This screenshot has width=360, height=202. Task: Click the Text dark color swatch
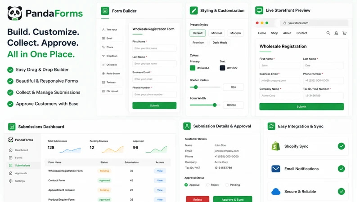(222, 68)
